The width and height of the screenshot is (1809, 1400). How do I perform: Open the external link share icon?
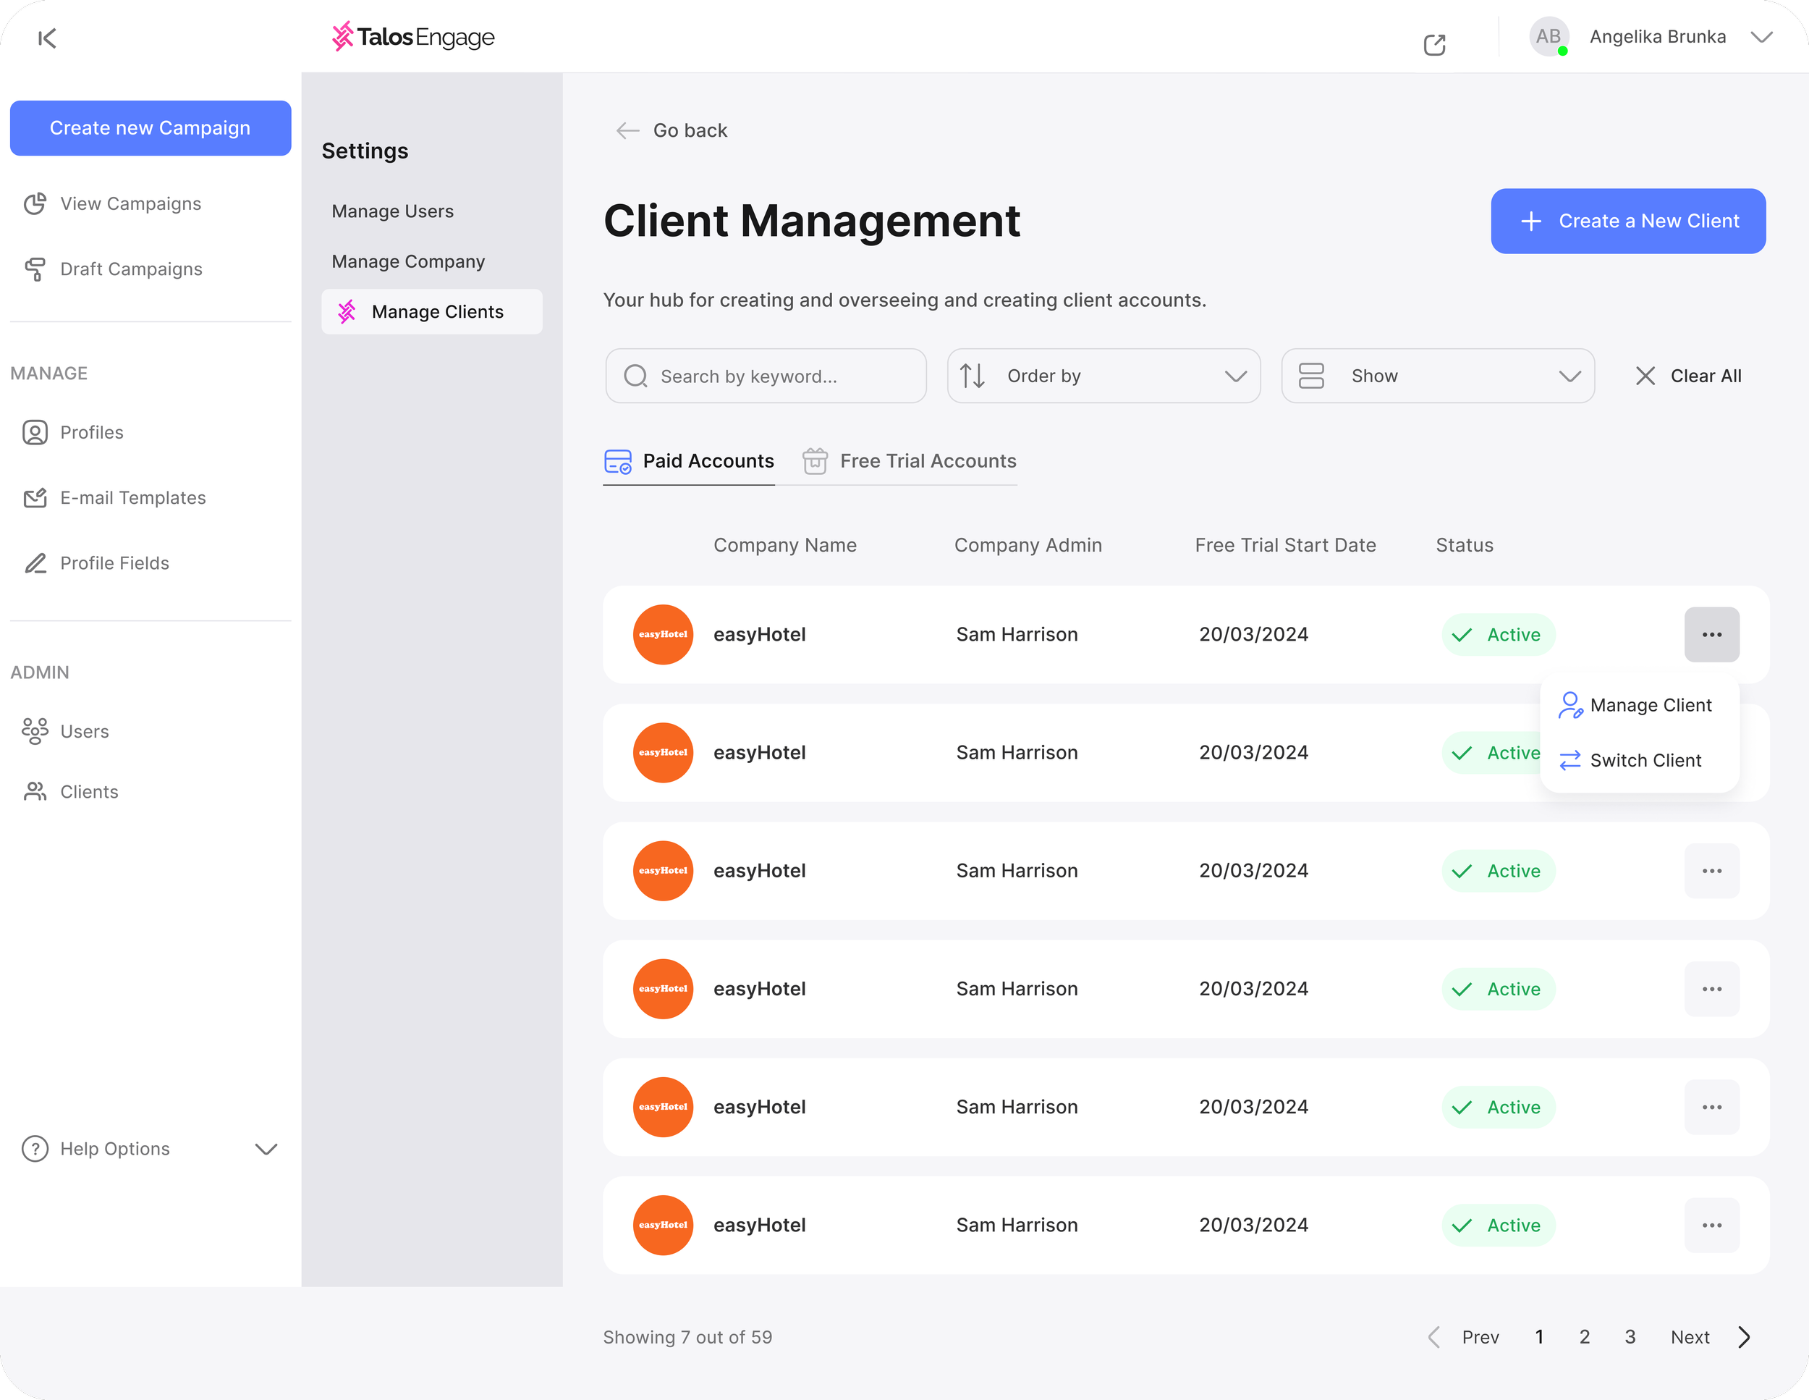pyautogui.click(x=1433, y=45)
